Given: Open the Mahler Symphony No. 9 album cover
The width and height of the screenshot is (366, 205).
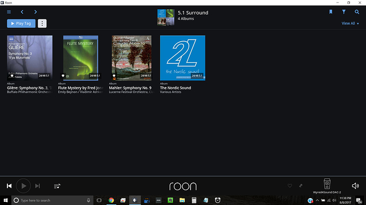Looking at the screenshot, I should (x=132, y=58).
